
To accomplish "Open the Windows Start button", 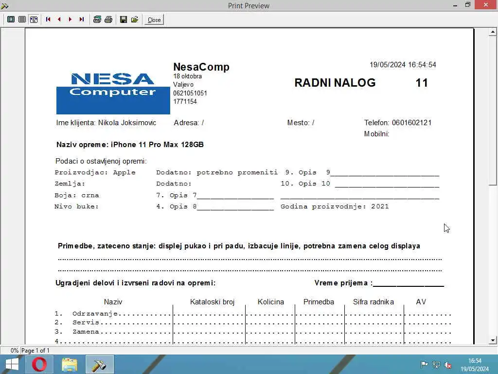I will pyautogui.click(x=12, y=364).
